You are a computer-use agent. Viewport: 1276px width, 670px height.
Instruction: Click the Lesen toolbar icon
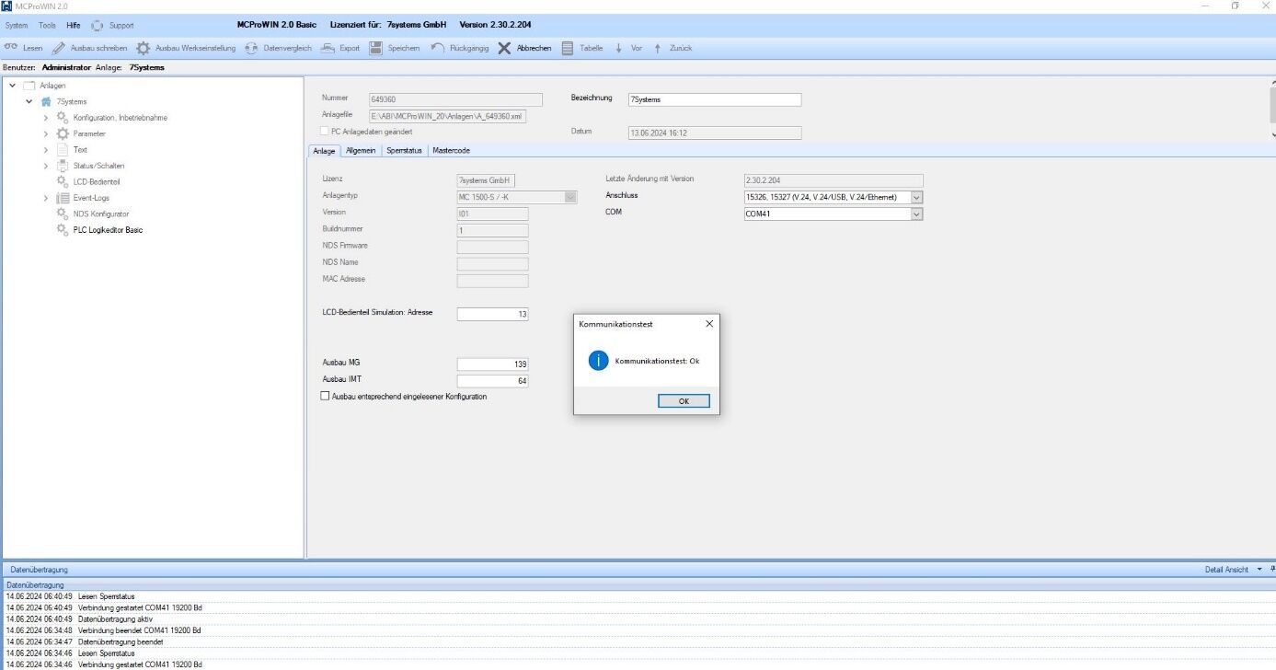point(11,48)
